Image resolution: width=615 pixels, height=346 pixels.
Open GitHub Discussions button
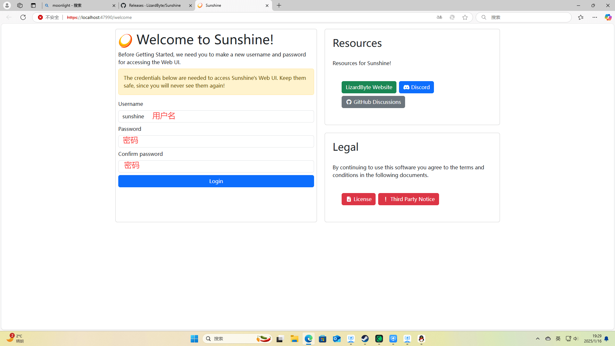coord(373,102)
